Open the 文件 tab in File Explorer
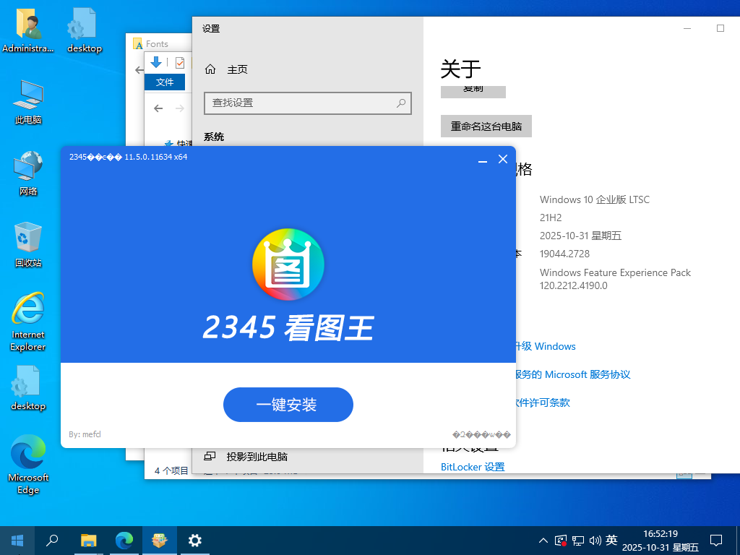The image size is (740, 555). (165, 82)
